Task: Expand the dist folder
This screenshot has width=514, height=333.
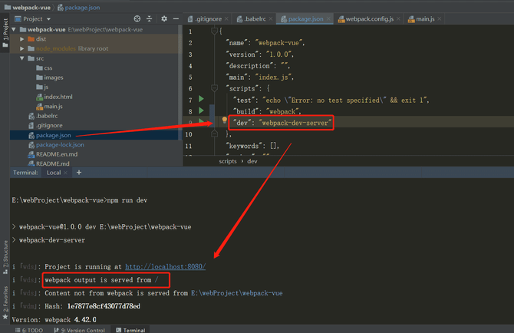Action: 22,39
